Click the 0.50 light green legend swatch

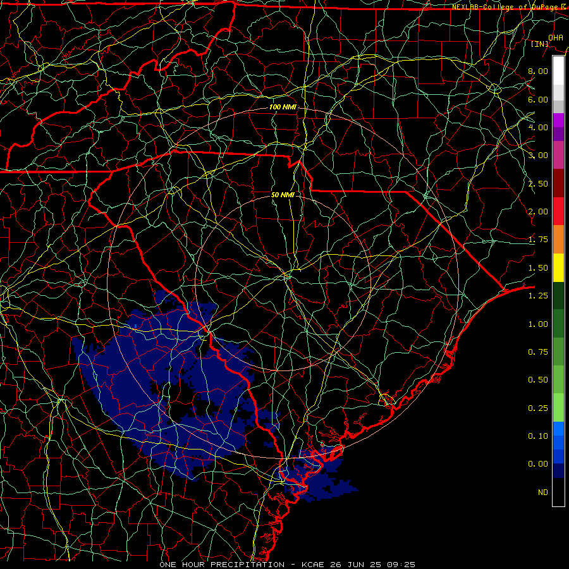(x=558, y=379)
